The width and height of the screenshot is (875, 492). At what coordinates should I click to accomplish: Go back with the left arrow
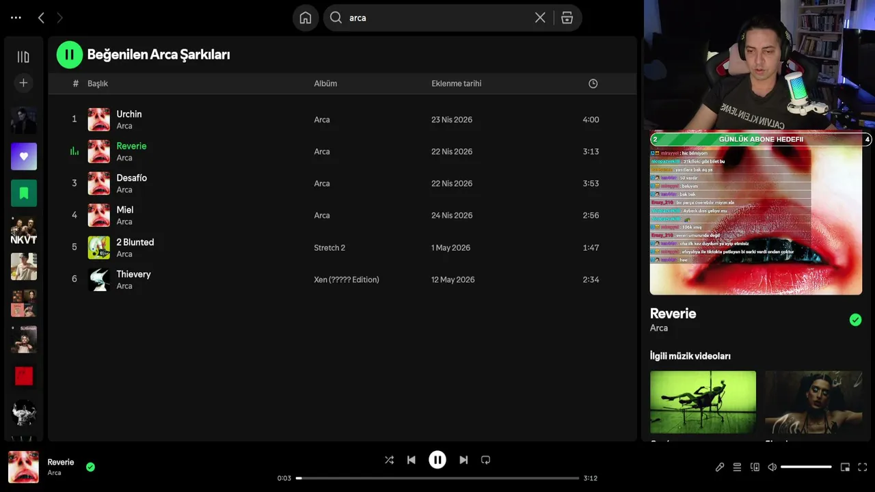[x=41, y=18]
